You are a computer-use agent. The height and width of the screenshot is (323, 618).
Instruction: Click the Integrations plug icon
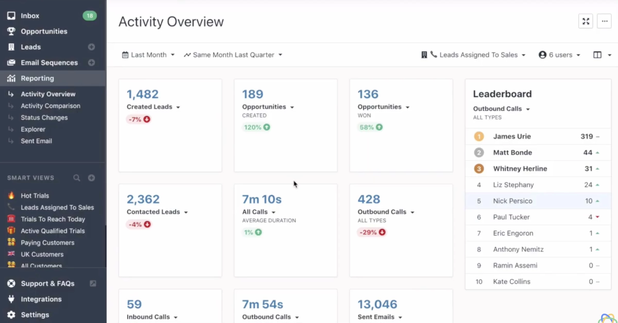pyautogui.click(x=11, y=299)
